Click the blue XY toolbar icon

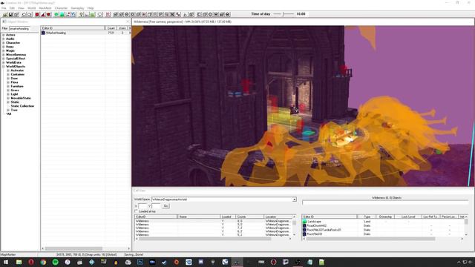(x=73, y=14)
